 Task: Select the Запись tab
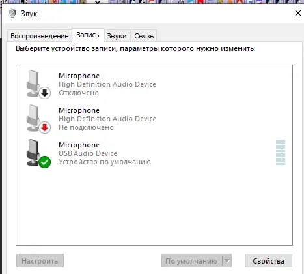tap(88, 35)
